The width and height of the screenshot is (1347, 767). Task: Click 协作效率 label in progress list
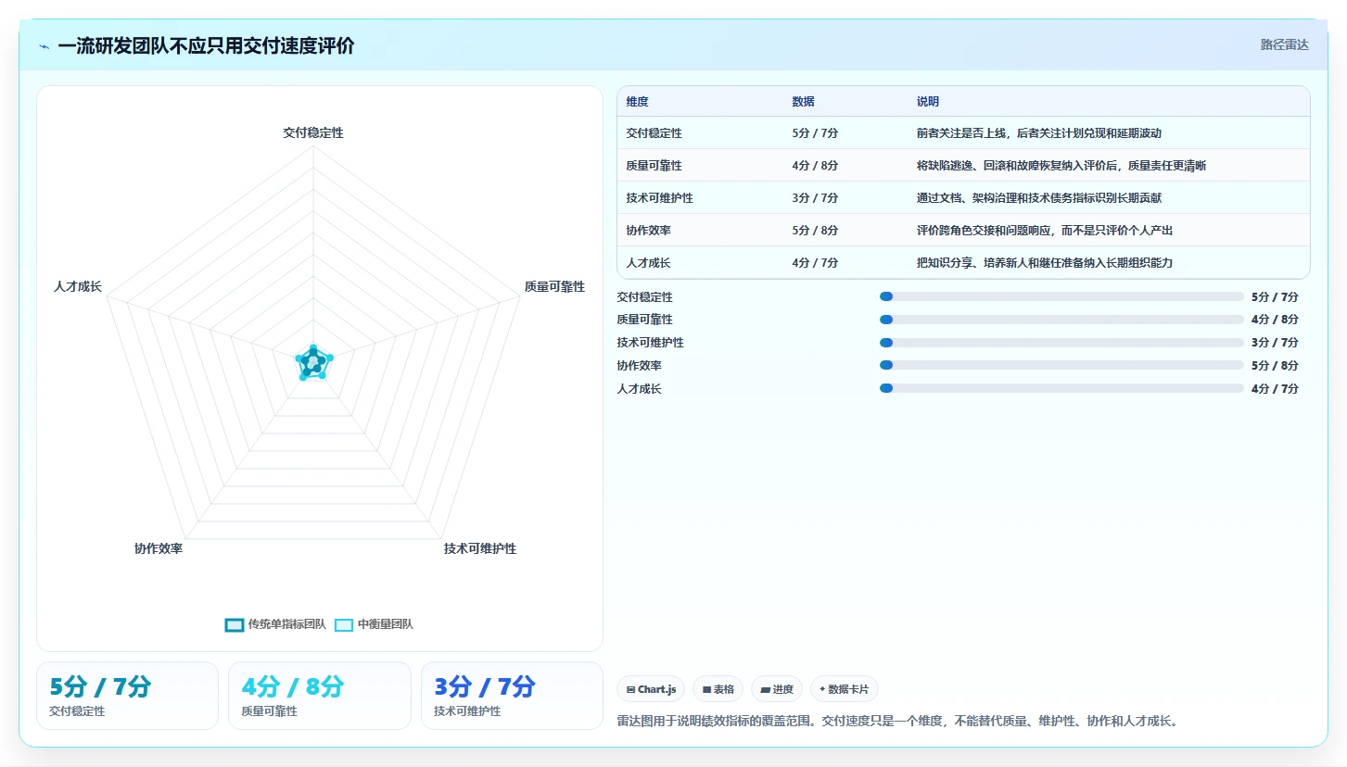[639, 366]
